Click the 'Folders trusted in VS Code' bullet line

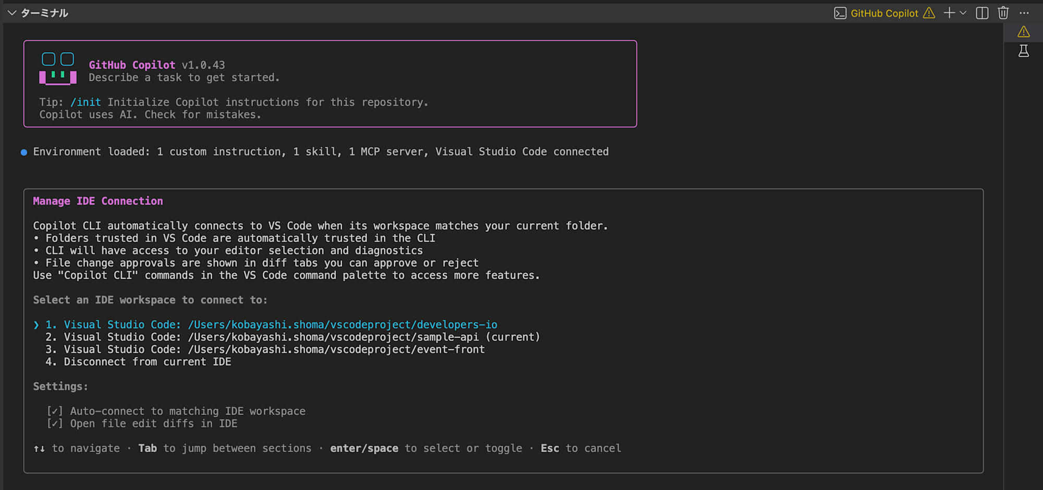click(x=234, y=238)
